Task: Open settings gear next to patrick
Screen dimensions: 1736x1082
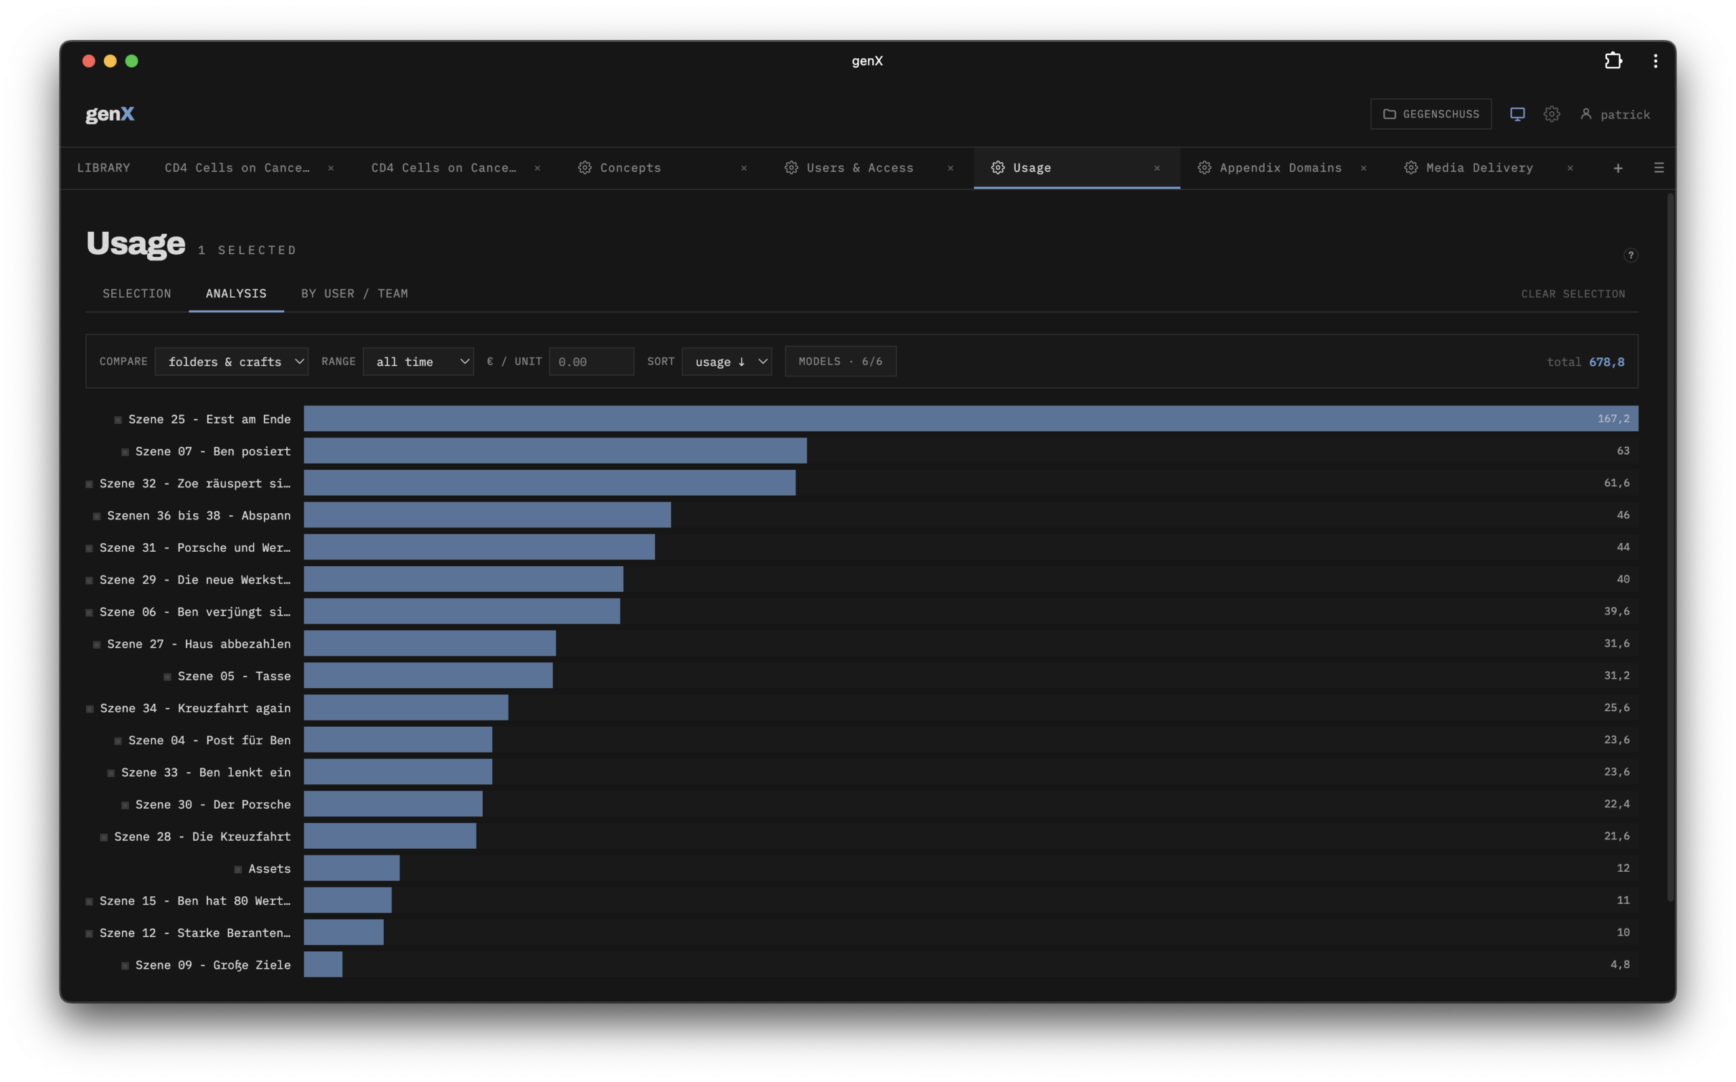Action: [1552, 114]
